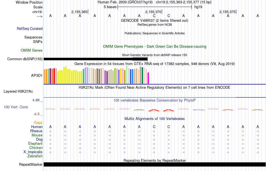
Task: Click the Multiz Alignments of 100 Vertebrates title
Action: [155, 119]
